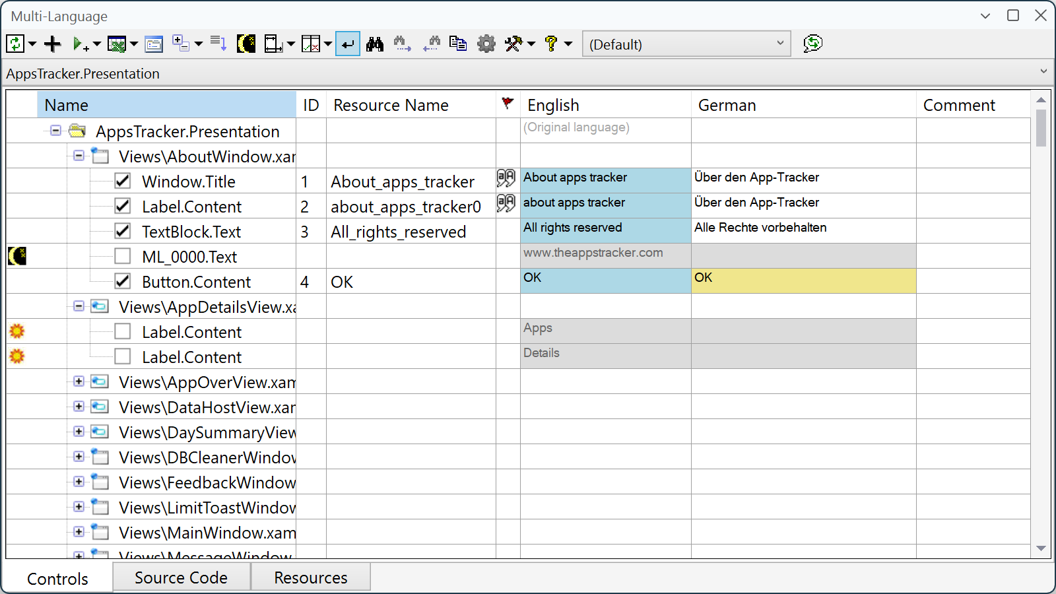Check Label.Content checkbox in Details row
This screenshot has height=594, width=1056.
(x=123, y=356)
